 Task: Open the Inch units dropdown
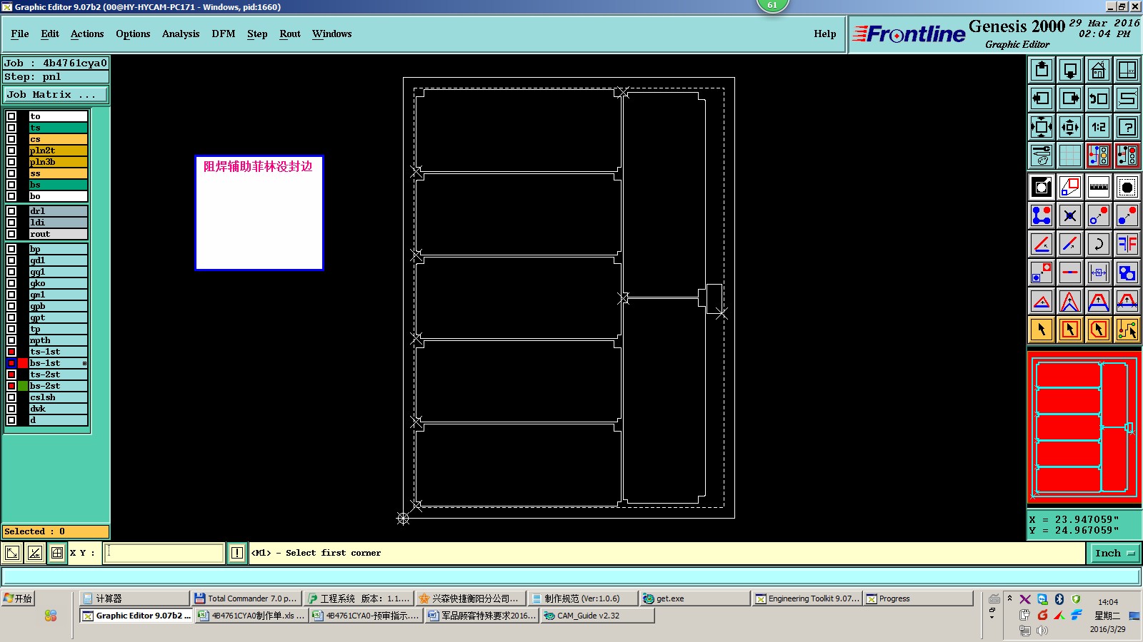1114,553
